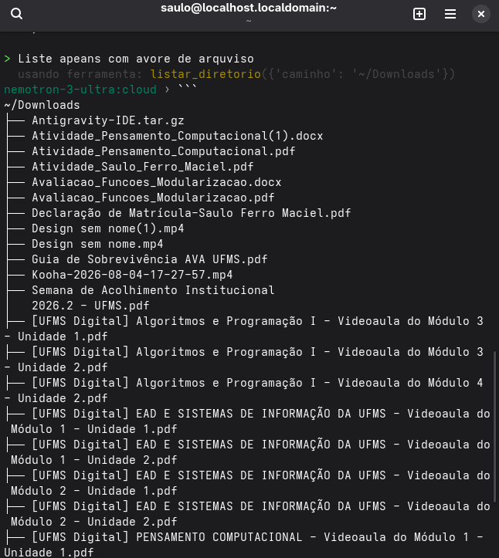Screen dimensions: 499x558
Task: Click PENSAMENTO COMPUTACIONAL Videoaula Módulo 1 entry
Action: click(x=243, y=544)
